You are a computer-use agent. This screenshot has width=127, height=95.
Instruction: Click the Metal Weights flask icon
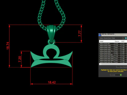[x=100, y=35]
